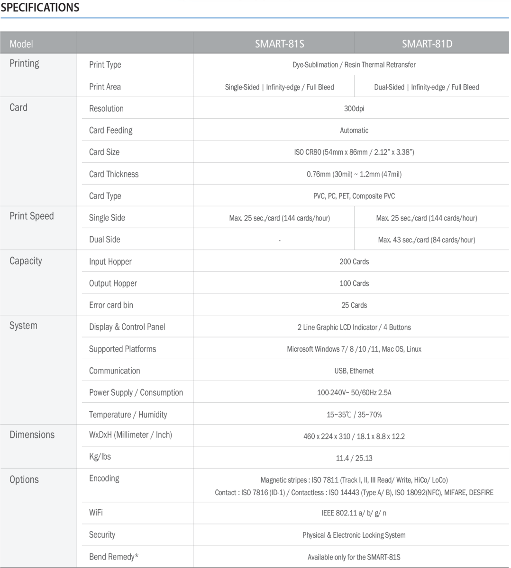Select the "IEEE 802.11 a/ b/ g/ n" value
Image resolution: width=511 pixels, height=568 pixels.
coord(354,513)
